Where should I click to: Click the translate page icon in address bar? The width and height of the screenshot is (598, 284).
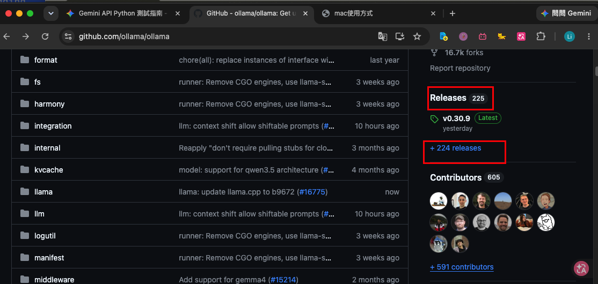click(383, 36)
